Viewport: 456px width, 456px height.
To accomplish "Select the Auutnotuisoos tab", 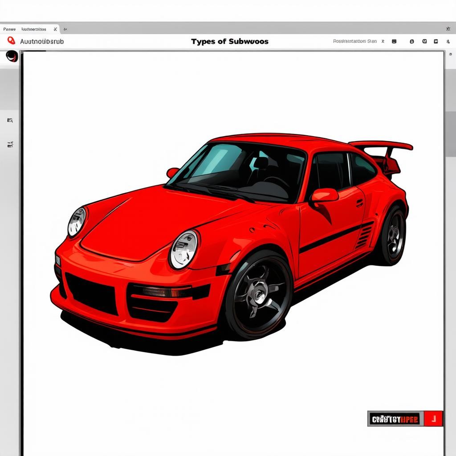I will [x=33, y=29].
